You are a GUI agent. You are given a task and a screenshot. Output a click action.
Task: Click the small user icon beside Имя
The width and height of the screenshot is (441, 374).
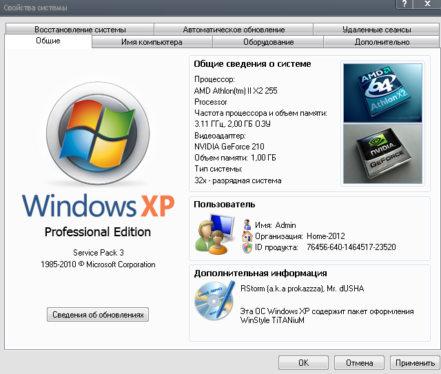pyautogui.click(x=247, y=225)
